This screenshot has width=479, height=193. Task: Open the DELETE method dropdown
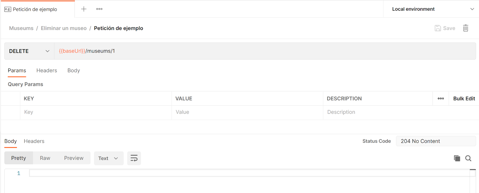29,51
